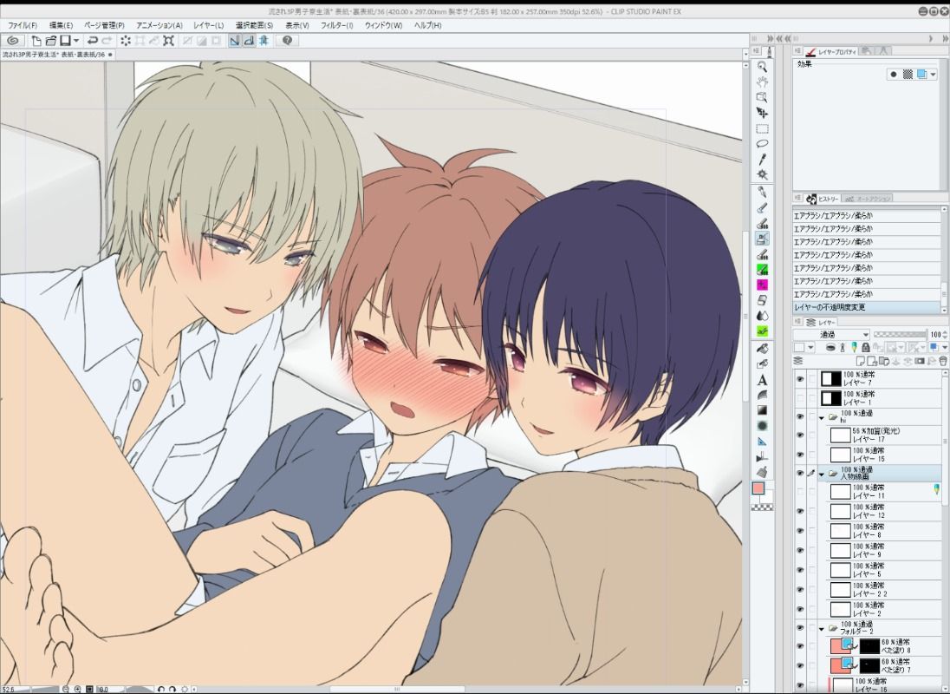The image size is (950, 694).
Task: Select the Eyedropper tool
Action: click(x=762, y=159)
